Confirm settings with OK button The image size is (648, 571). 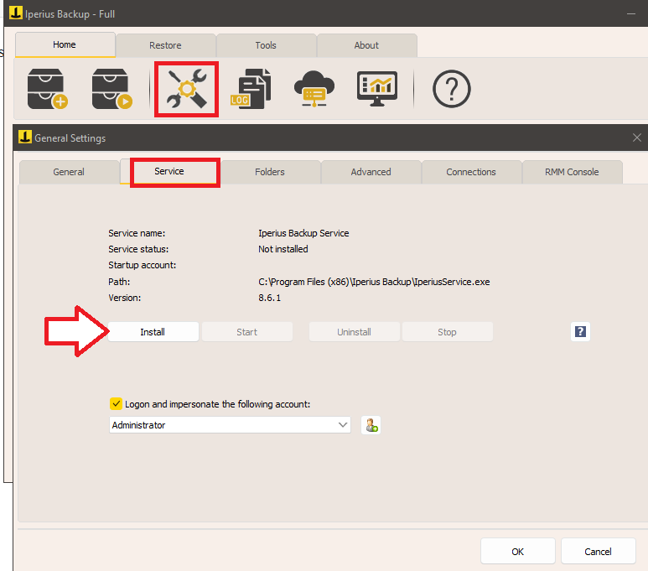tap(518, 552)
